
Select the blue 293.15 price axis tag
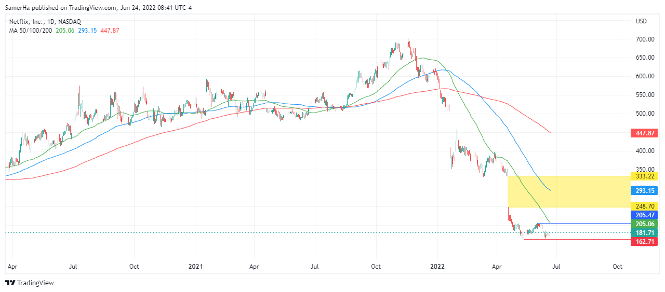(x=644, y=190)
